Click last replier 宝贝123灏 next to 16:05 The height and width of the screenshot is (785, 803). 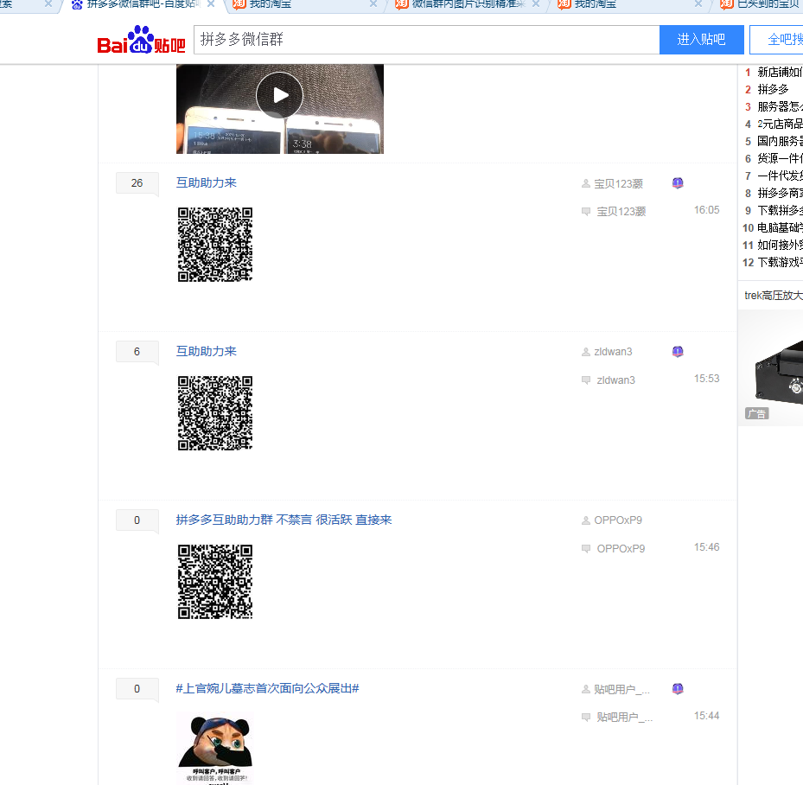click(621, 212)
